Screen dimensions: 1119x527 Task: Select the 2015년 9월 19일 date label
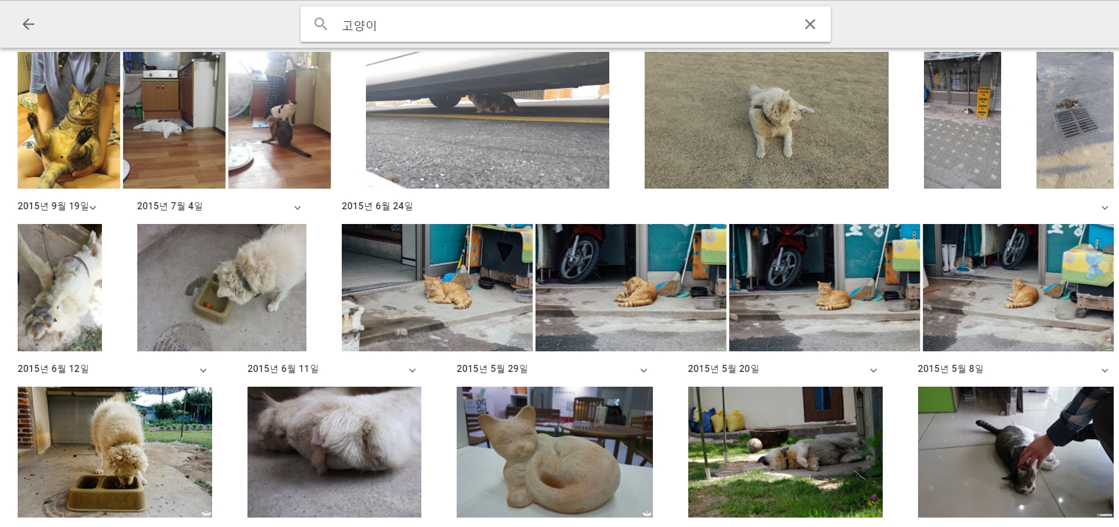point(53,206)
